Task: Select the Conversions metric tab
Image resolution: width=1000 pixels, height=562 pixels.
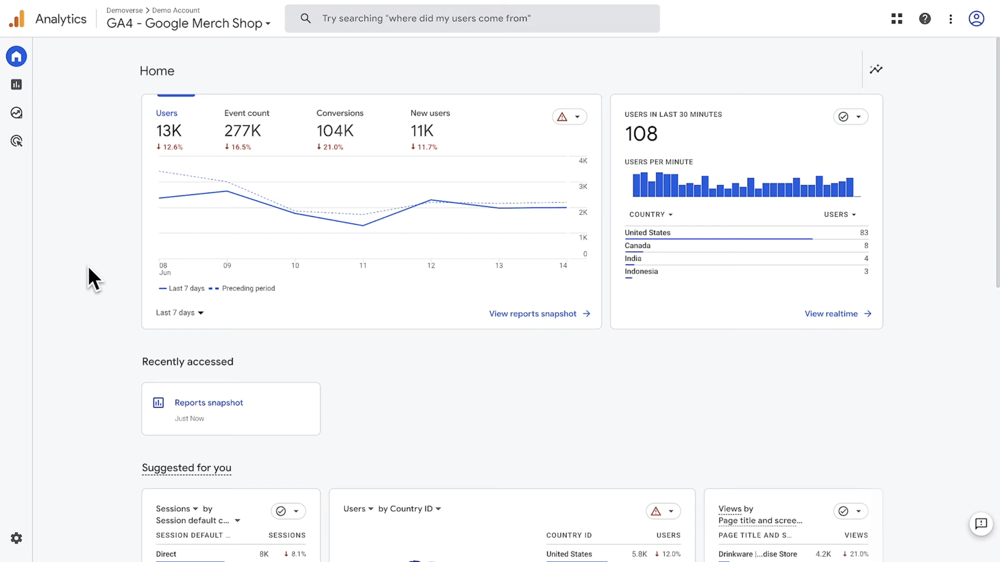Action: (340, 130)
